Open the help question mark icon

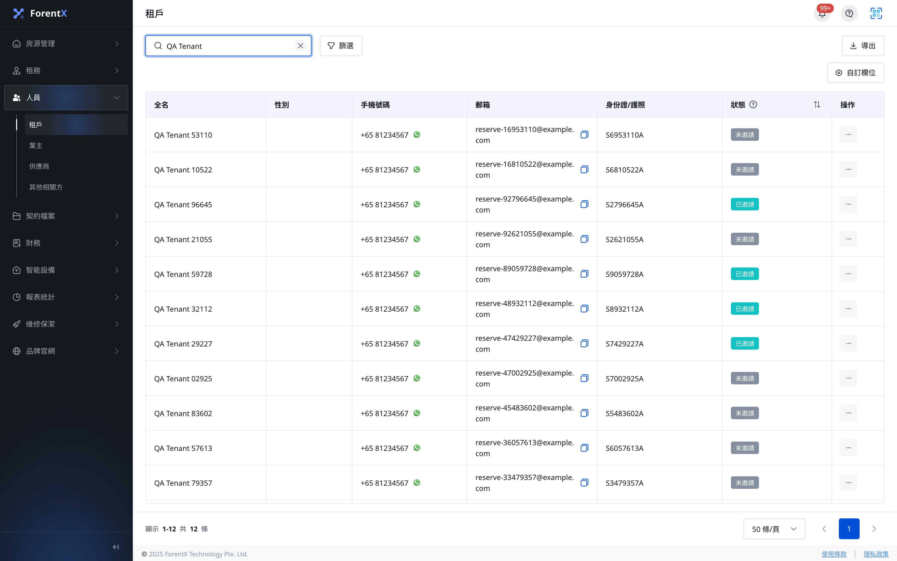click(x=849, y=14)
